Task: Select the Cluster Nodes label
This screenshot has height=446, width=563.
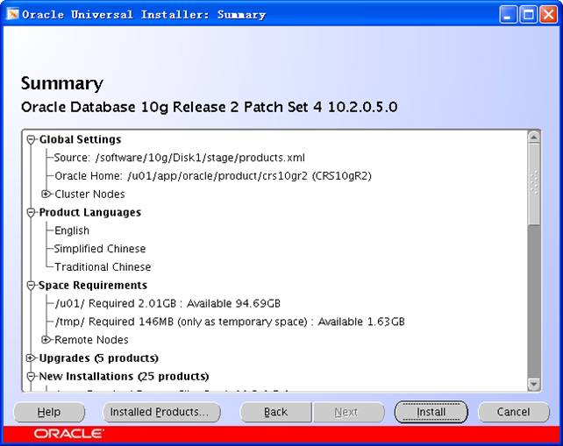Action: pos(89,195)
